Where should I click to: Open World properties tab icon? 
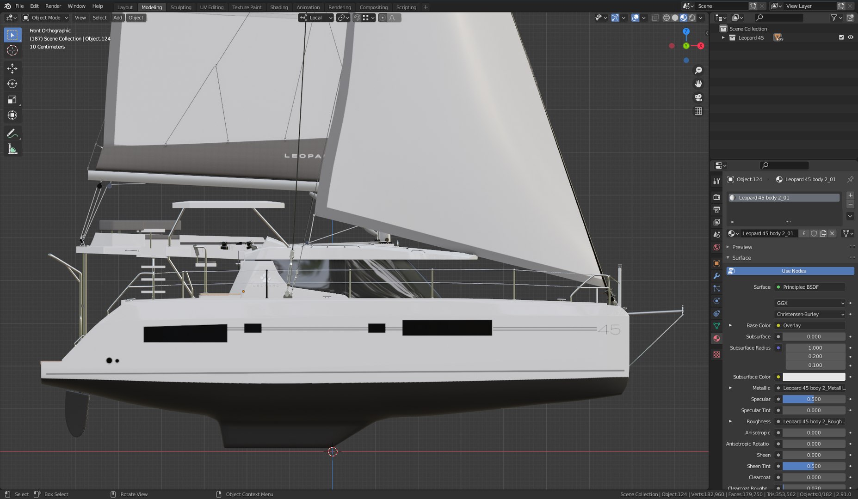(716, 247)
